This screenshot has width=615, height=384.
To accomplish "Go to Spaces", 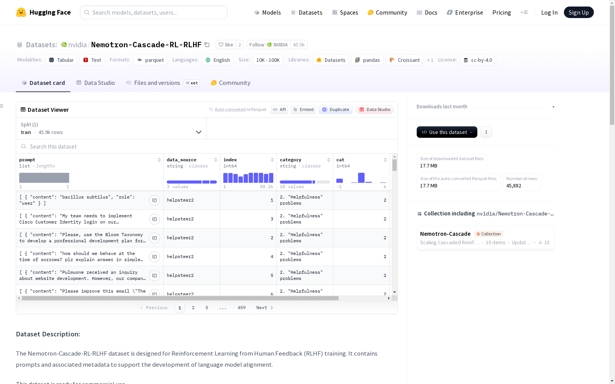I will tap(345, 12).
